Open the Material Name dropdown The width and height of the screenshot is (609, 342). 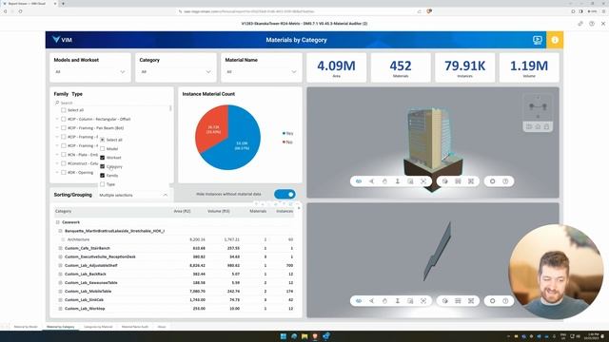pyautogui.click(x=262, y=72)
